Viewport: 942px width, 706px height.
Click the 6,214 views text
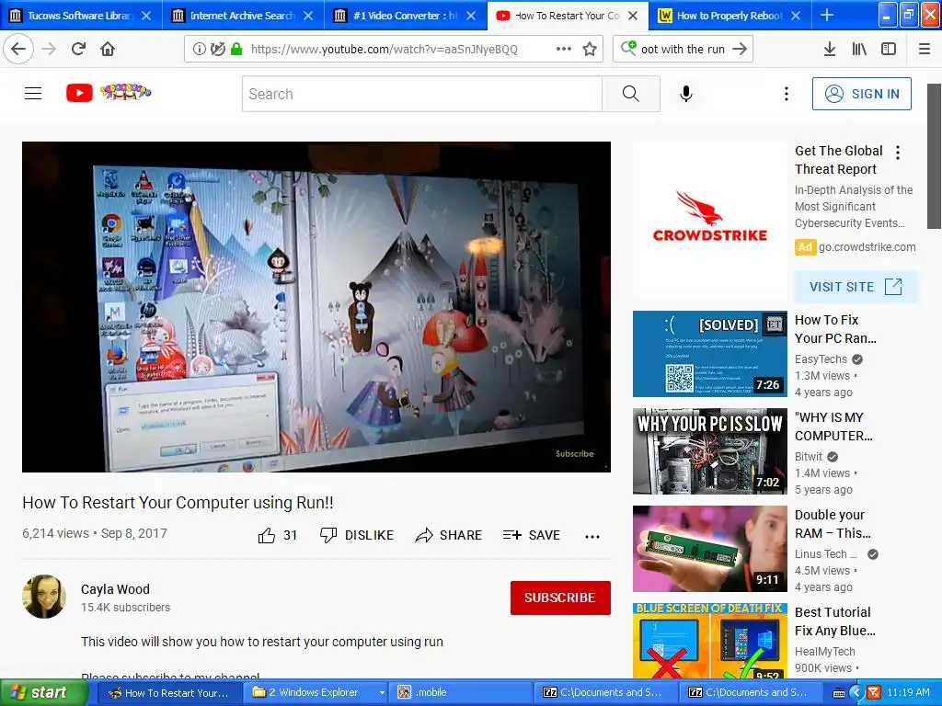(55, 533)
